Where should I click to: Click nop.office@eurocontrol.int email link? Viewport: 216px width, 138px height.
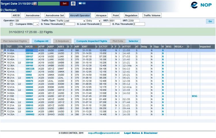[104, 133]
